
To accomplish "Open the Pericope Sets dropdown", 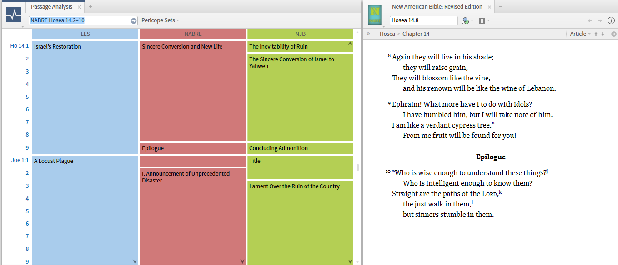I will tap(160, 20).
